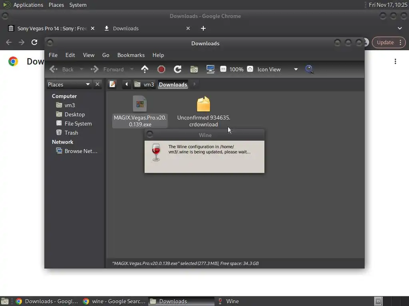This screenshot has width=409, height=306.
Task: Click the Chrome logo on downloads page
Action: tap(13, 61)
